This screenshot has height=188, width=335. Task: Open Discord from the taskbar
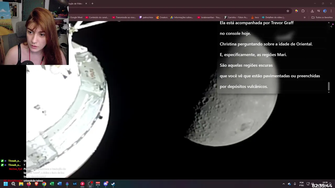106,184
